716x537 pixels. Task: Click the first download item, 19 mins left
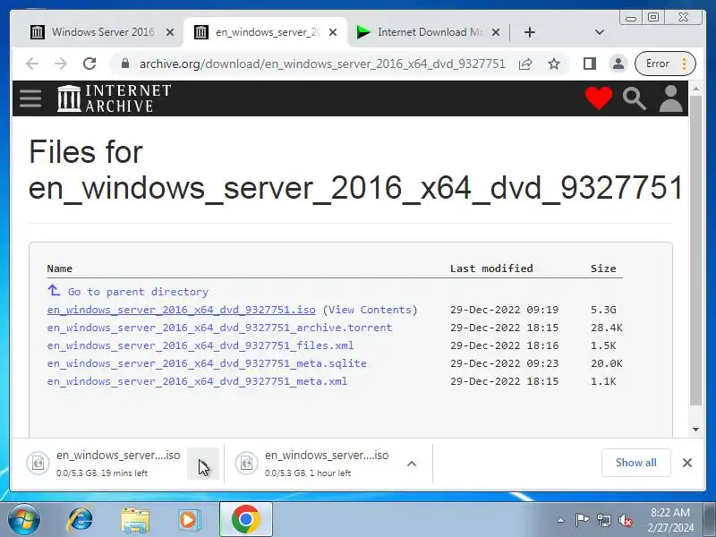coord(105,463)
